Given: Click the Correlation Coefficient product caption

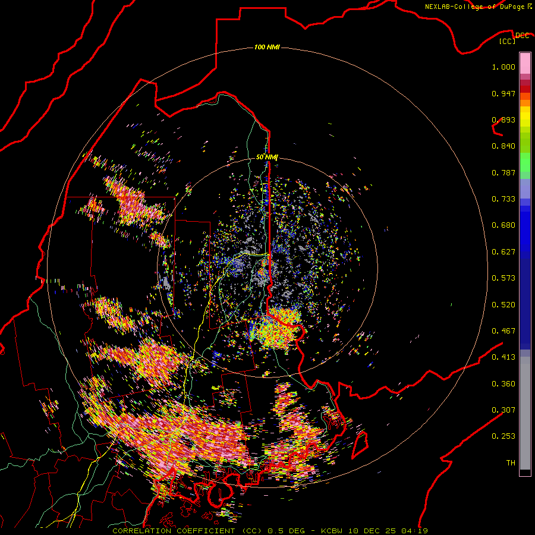Looking at the screenshot, I should pos(270,531).
